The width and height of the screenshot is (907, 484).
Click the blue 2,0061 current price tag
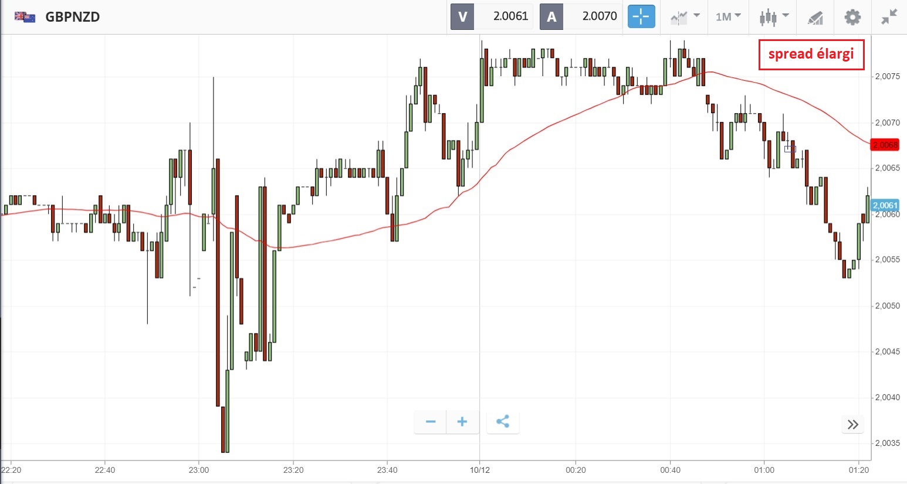click(x=885, y=205)
